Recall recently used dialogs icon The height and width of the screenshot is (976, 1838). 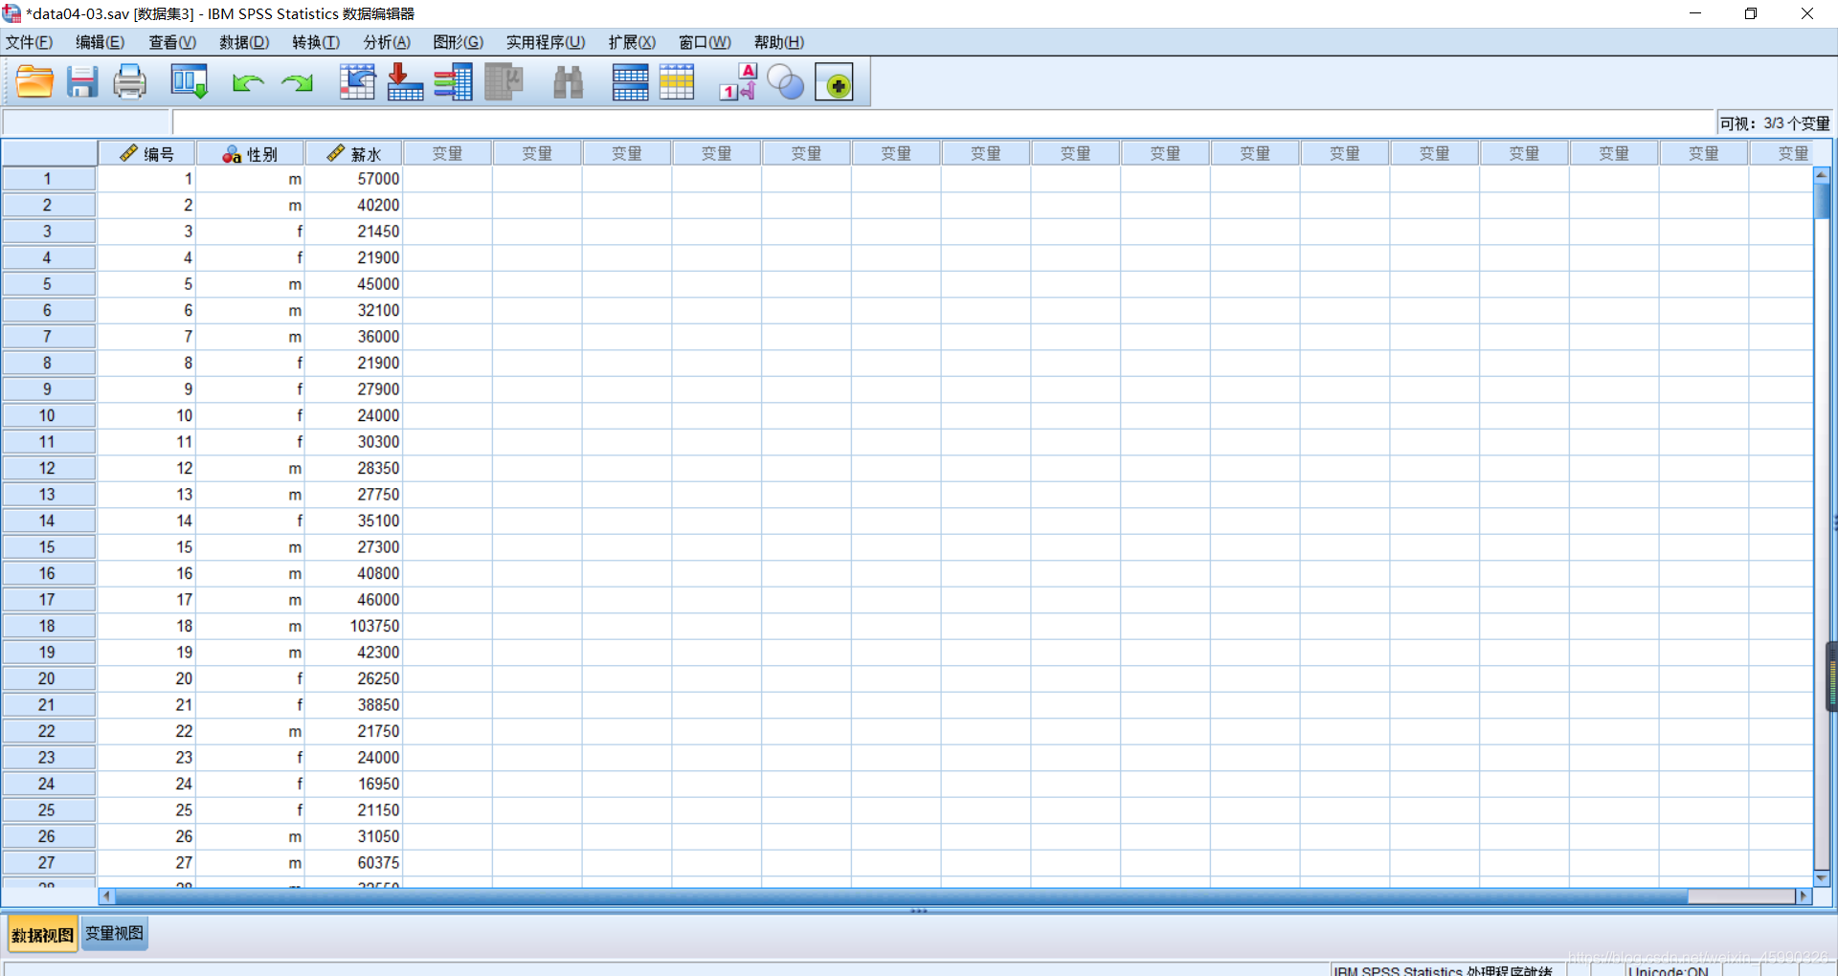point(189,82)
